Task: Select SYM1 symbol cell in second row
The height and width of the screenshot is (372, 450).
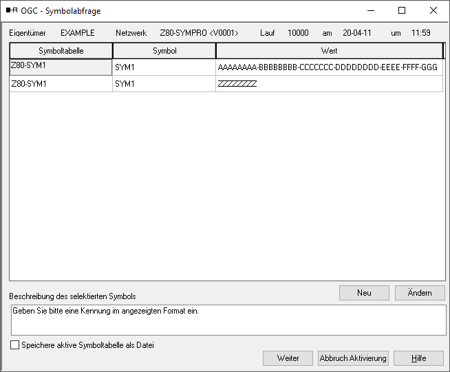Action: click(x=164, y=84)
